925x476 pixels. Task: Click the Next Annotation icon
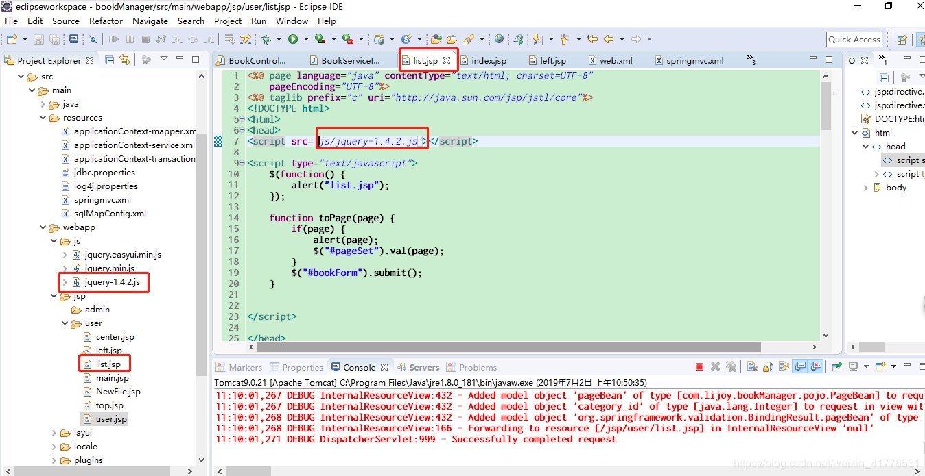click(537, 39)
